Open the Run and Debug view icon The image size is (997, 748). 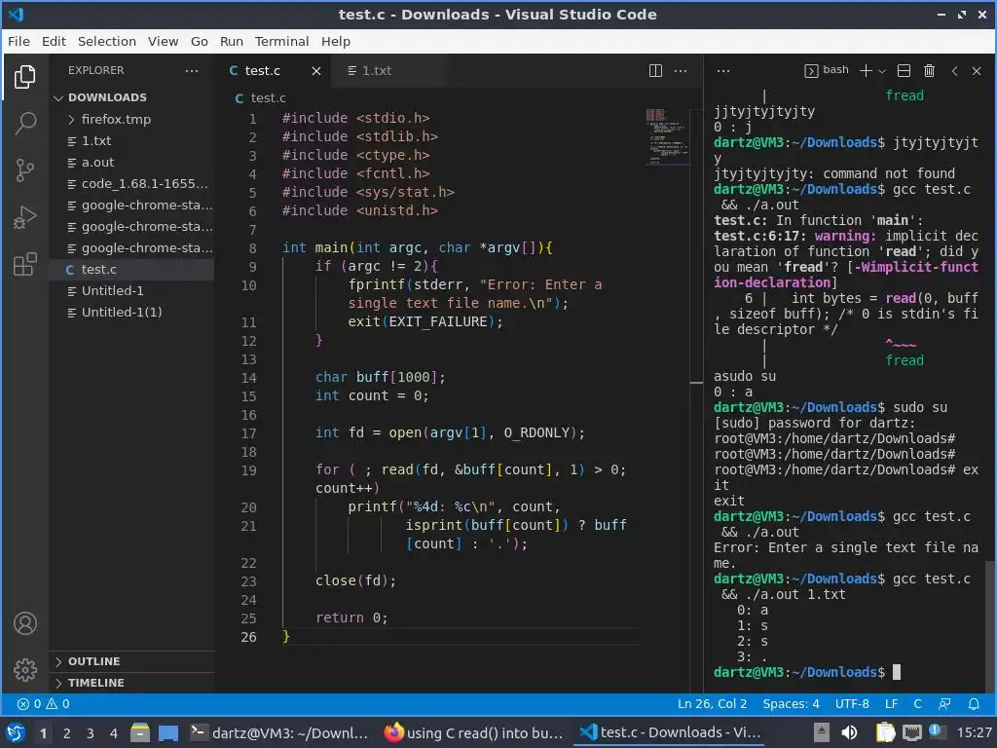[24, 217]
